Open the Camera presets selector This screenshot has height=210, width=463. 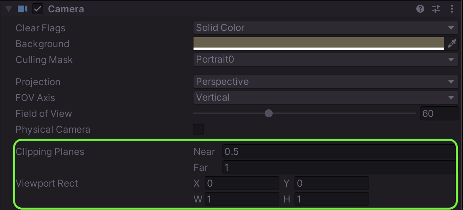(436, 9)
